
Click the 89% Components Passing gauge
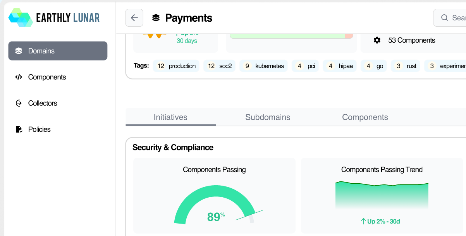point(214,205)
